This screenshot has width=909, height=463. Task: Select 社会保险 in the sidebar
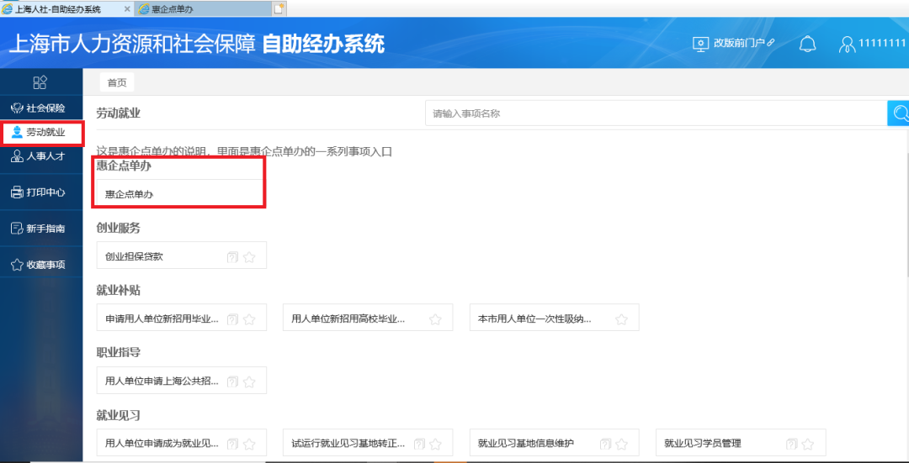coord(41,108)
